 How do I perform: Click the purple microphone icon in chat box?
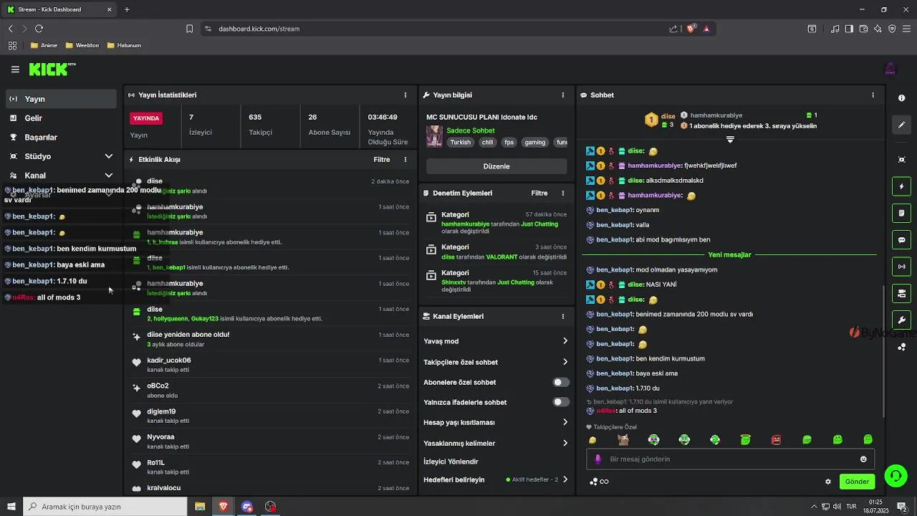tap(598, 459)
